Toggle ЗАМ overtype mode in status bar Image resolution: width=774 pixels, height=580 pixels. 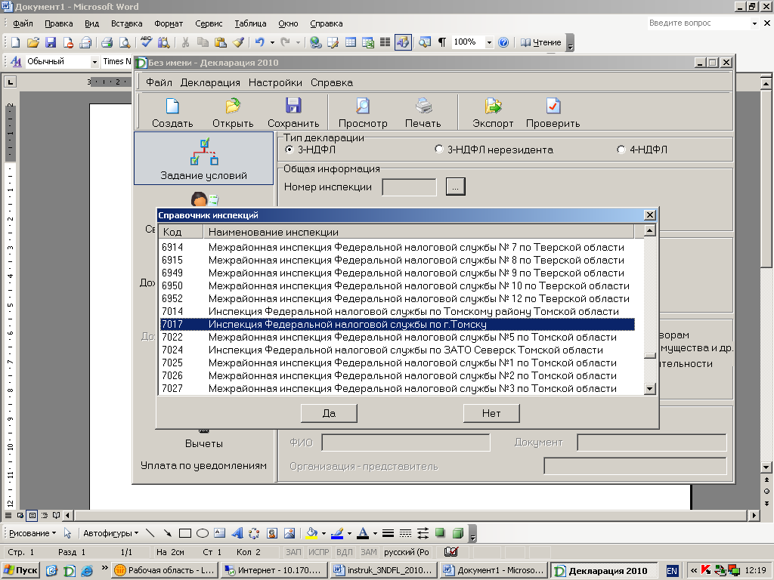(x=369, y=552)
